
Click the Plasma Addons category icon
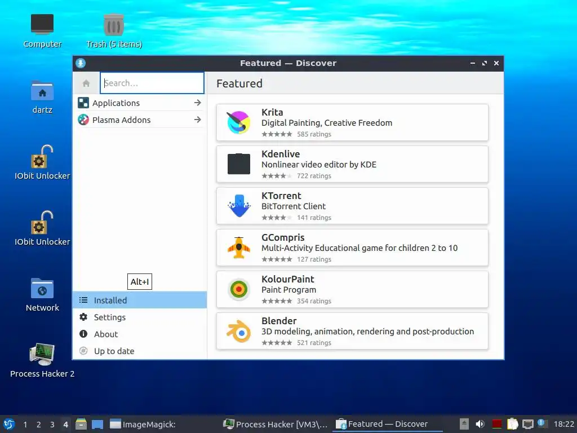83,120
